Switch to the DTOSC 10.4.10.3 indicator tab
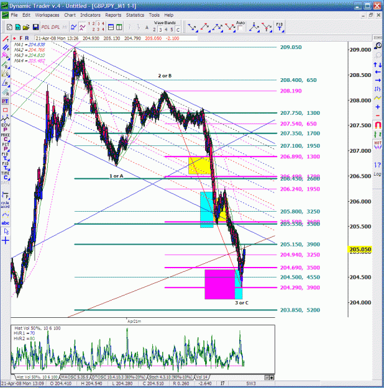Screen dimensions: 384x388 click(118, 377)
